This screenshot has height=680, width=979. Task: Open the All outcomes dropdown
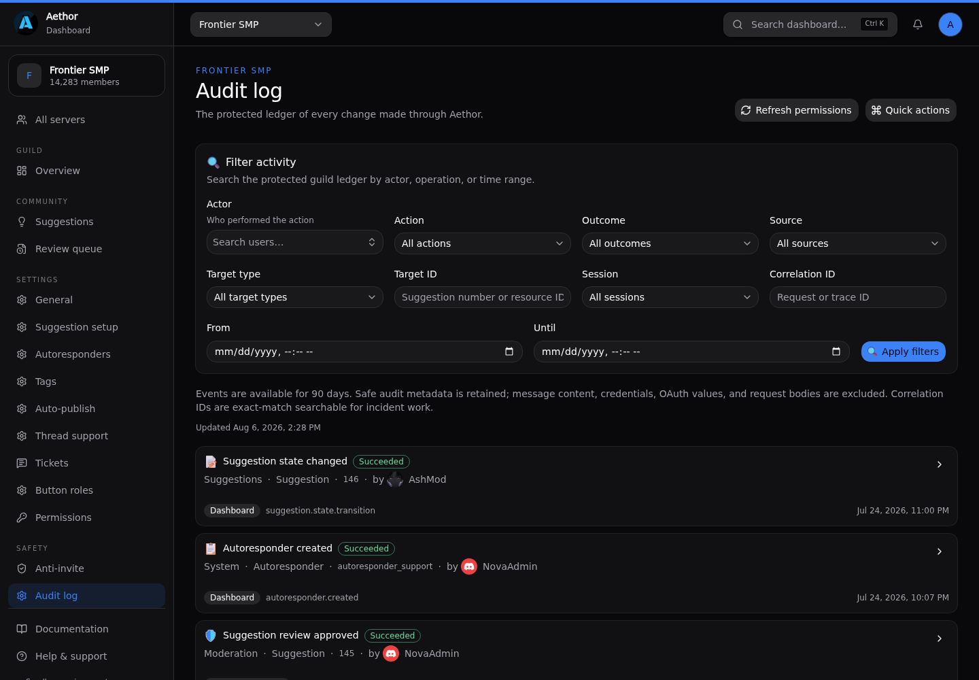[670, 243]
